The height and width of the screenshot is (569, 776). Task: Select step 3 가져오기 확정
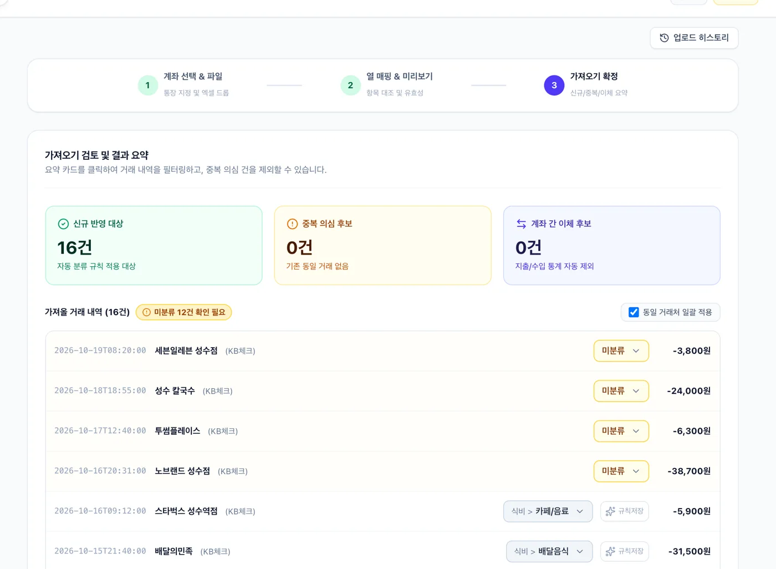[586, 85]
